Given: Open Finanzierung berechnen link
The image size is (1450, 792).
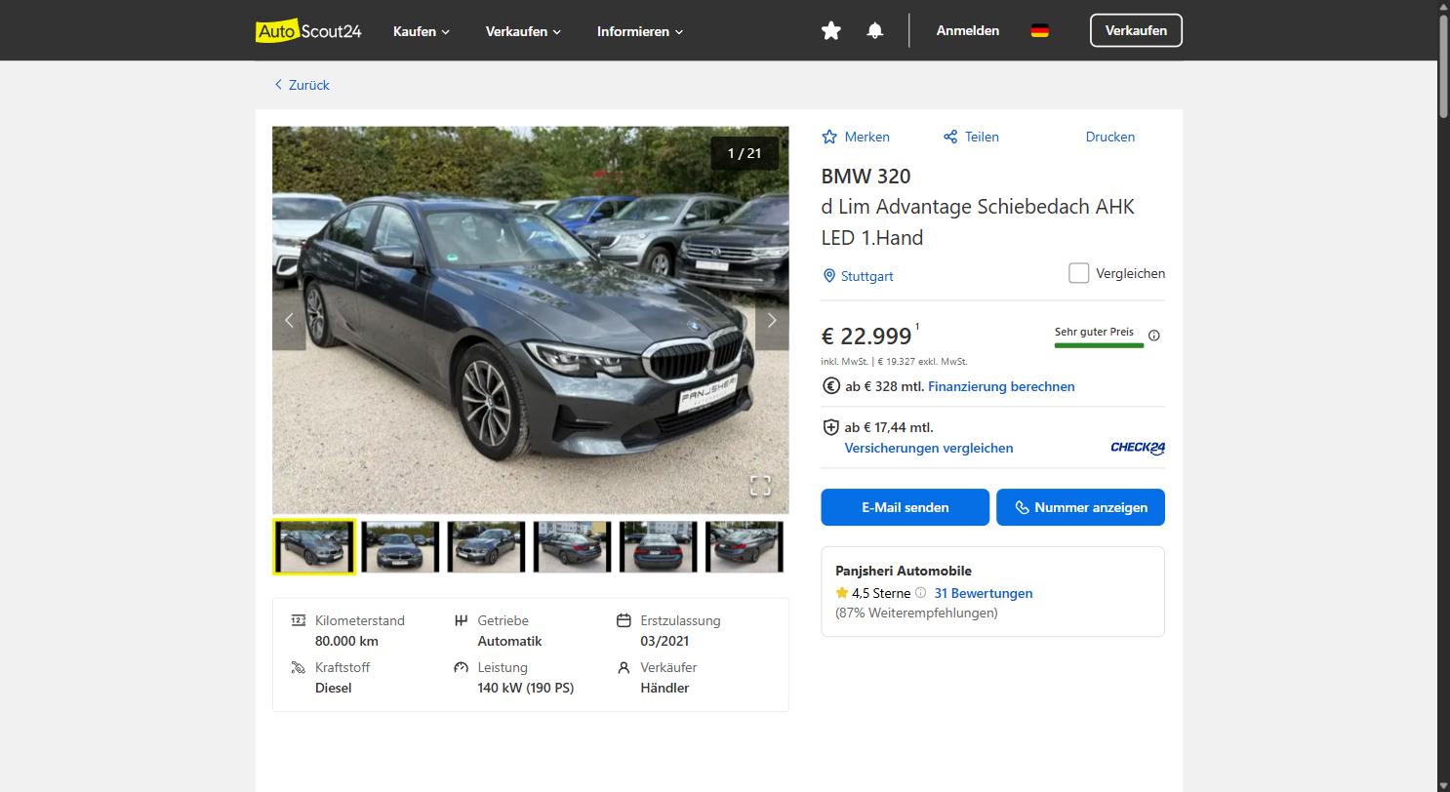Looking at the screenshot, I should click(1001, 386).
